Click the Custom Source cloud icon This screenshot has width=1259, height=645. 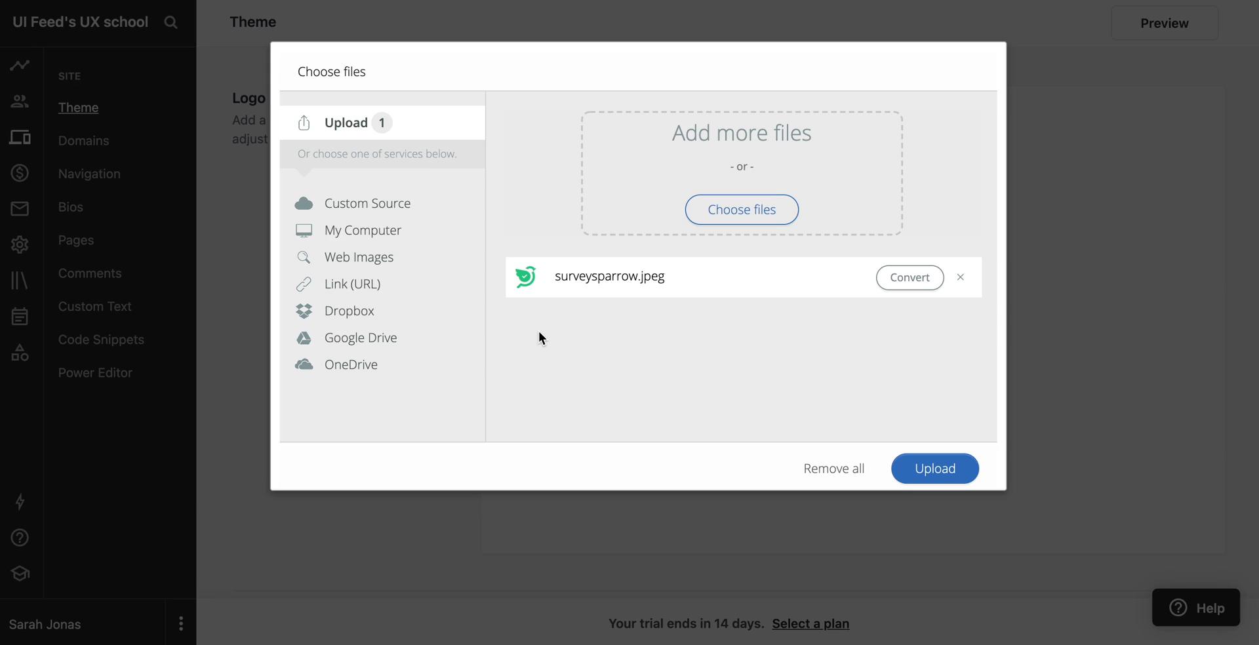(304, 203)
